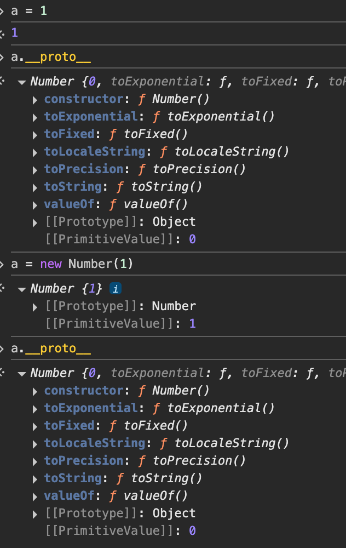Expand [[Prototype]]: Object in last a.__proto__ result
Viewport: 346px width, 548px height.
click(36, 513)
